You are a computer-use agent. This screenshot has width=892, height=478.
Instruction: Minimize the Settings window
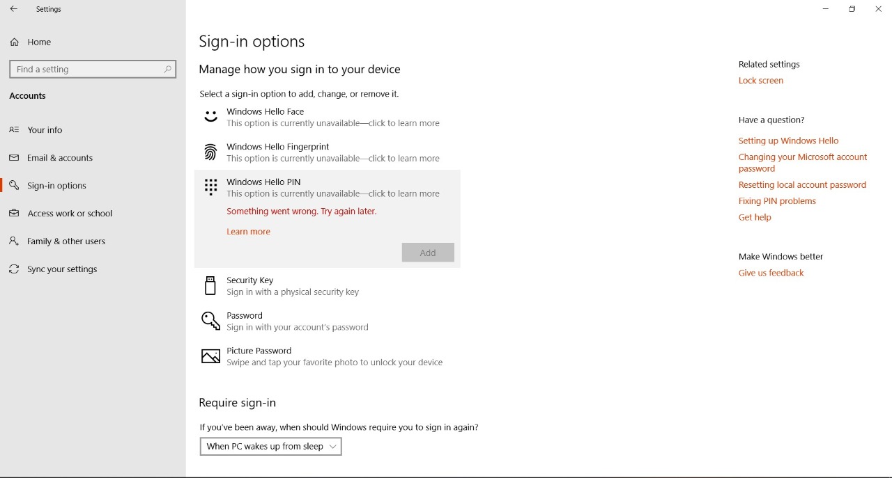826,9
